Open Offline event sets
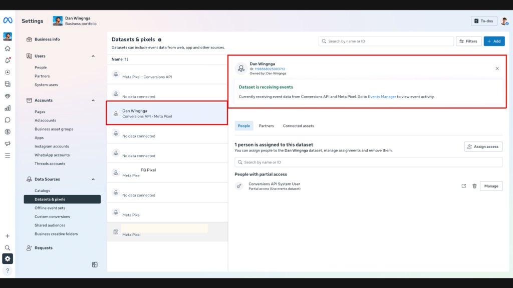The image size is (513, 288). (50, 208)
